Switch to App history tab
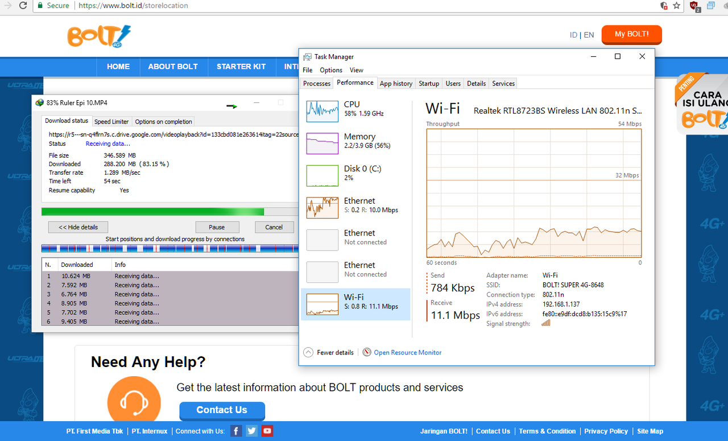Image resolution: width=728 pixels, height=441 pixels. click(396, 83)
